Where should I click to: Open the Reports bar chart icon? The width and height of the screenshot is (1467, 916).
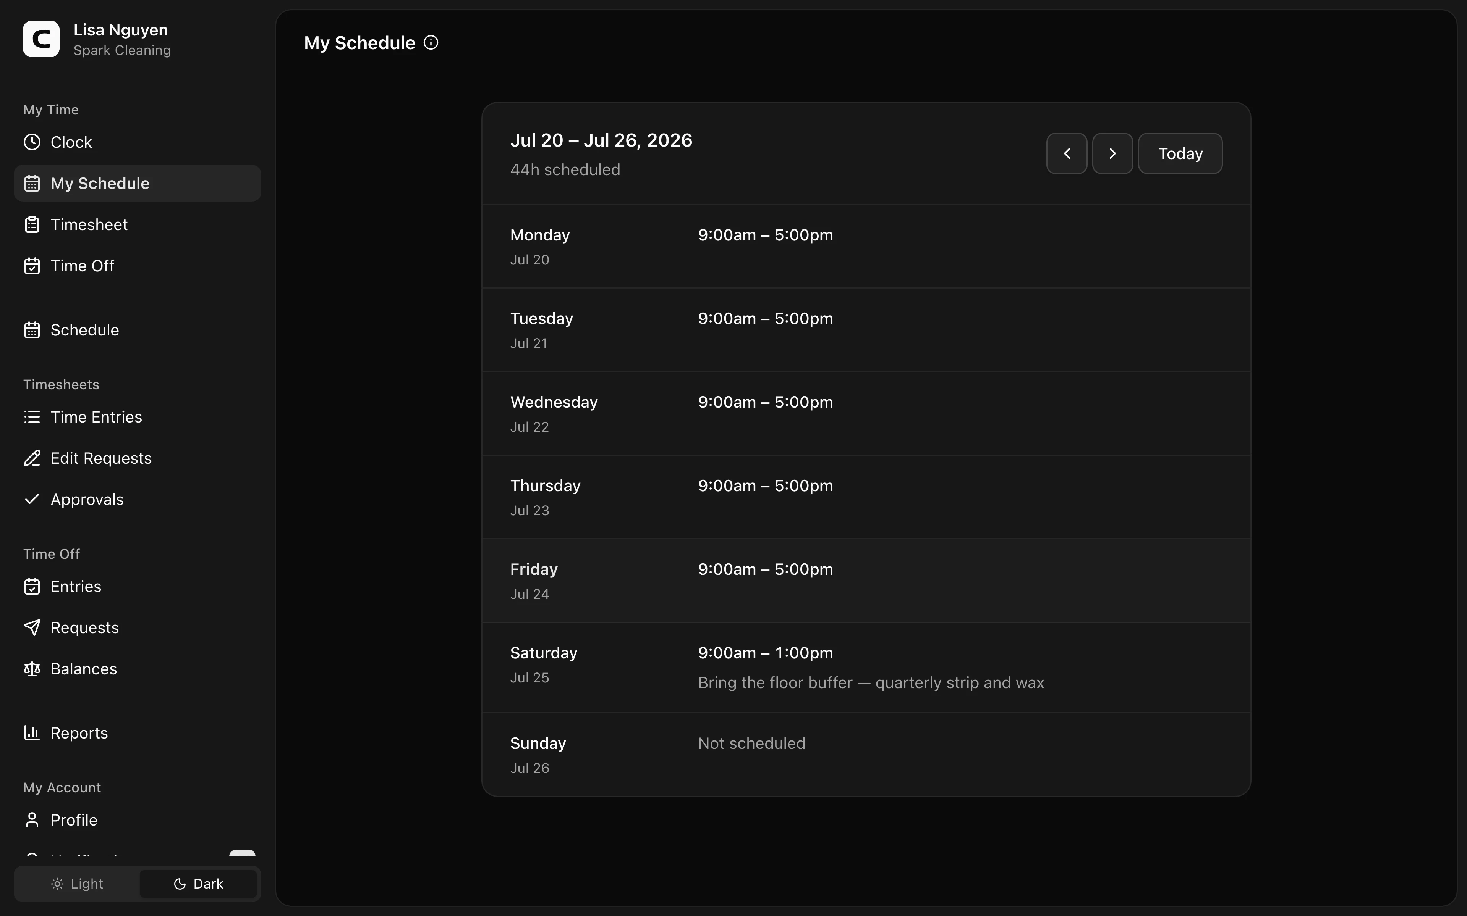[32, 733]
